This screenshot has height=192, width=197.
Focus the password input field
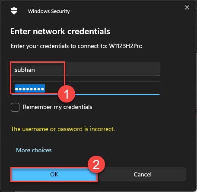point(86,88)
